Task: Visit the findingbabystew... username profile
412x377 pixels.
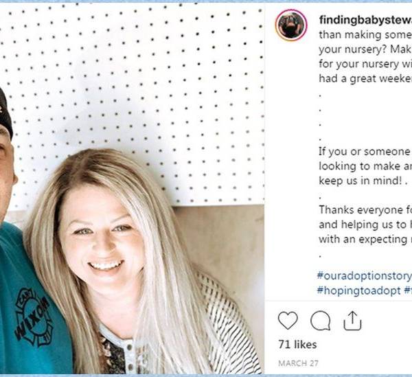Action: click(x=365, y=21)
